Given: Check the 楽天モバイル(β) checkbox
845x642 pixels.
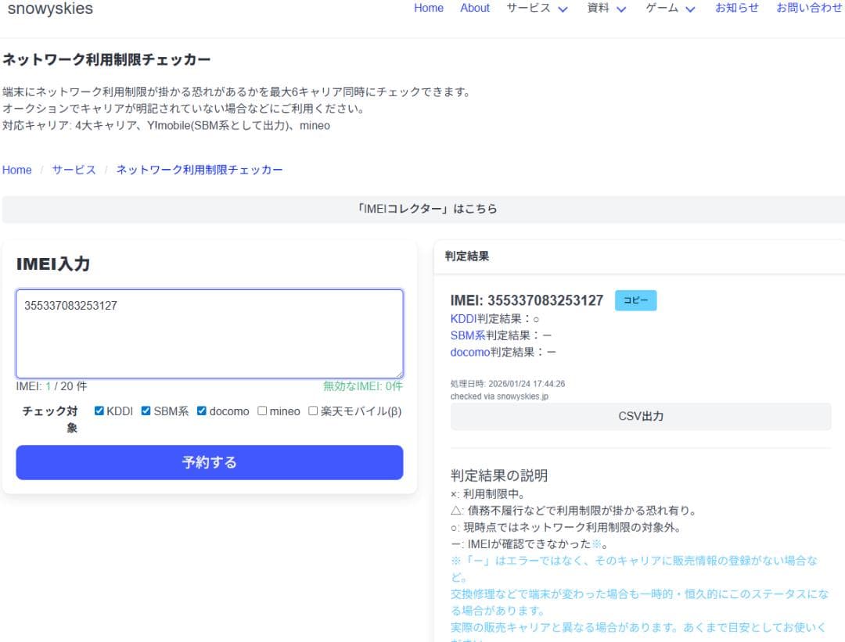Looking at the screenshot, I should (313, 411).
